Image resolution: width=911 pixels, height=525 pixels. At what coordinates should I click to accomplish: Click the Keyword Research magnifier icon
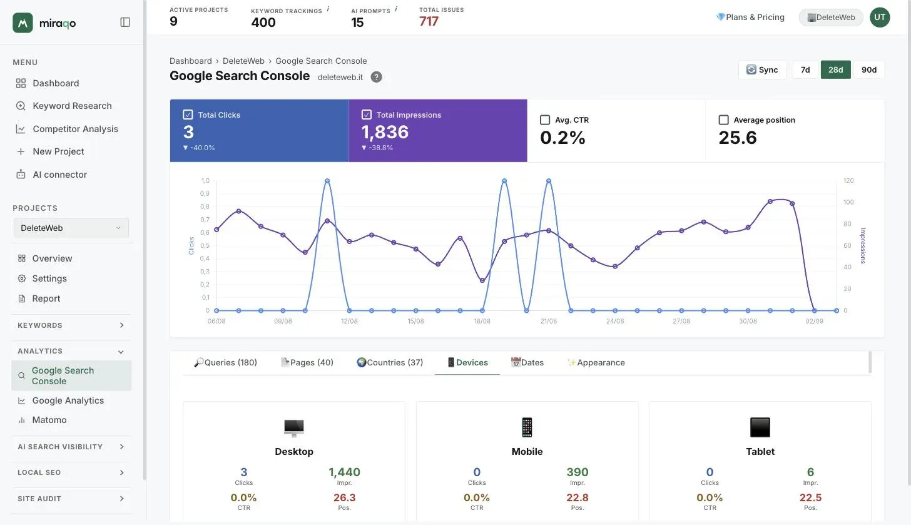(x=21, y=106)
